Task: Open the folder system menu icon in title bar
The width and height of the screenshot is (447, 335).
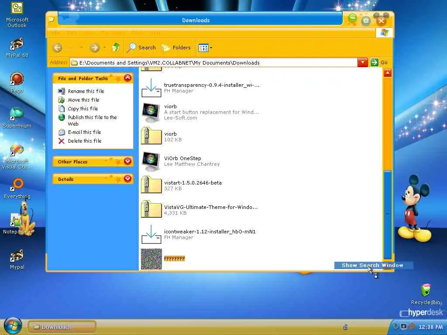Action: [x=52, y=19]
